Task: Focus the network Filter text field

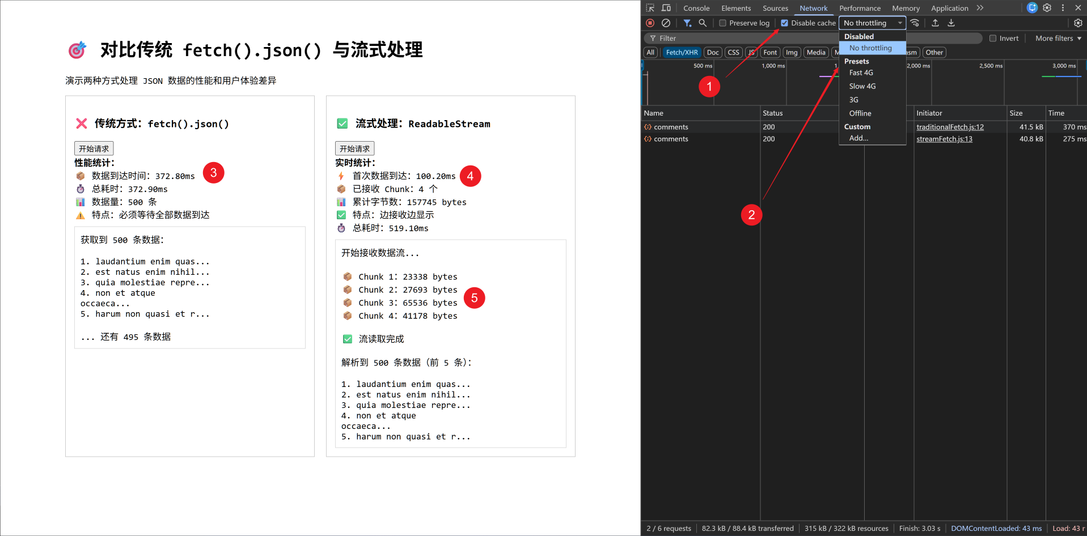Action: pos(813,39)
